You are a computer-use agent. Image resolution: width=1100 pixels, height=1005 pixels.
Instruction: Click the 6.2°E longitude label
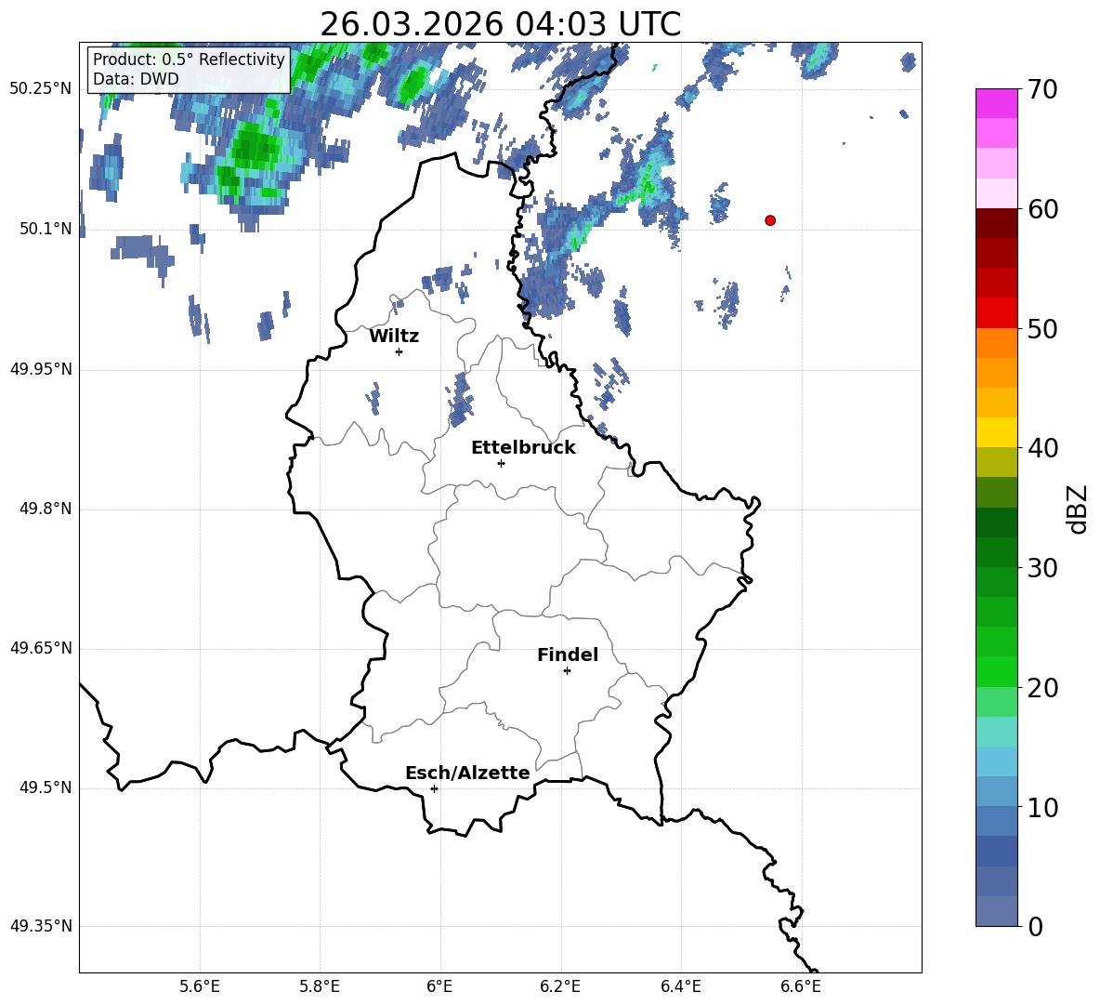coord(560,986)
